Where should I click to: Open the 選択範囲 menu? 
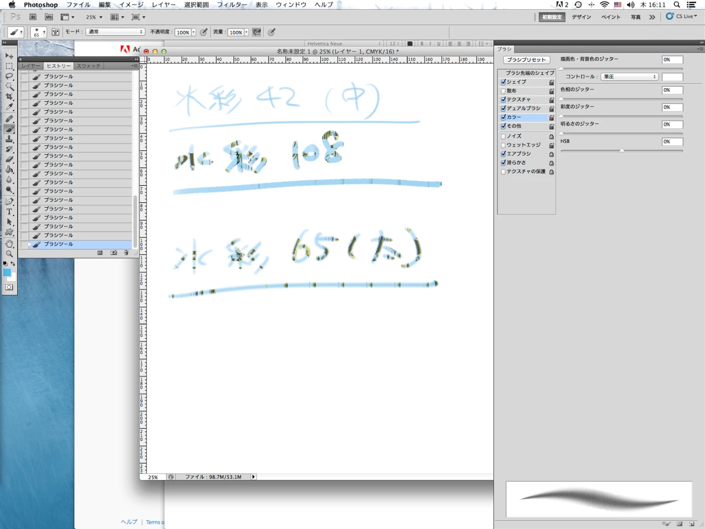click(x=196, y=5)
